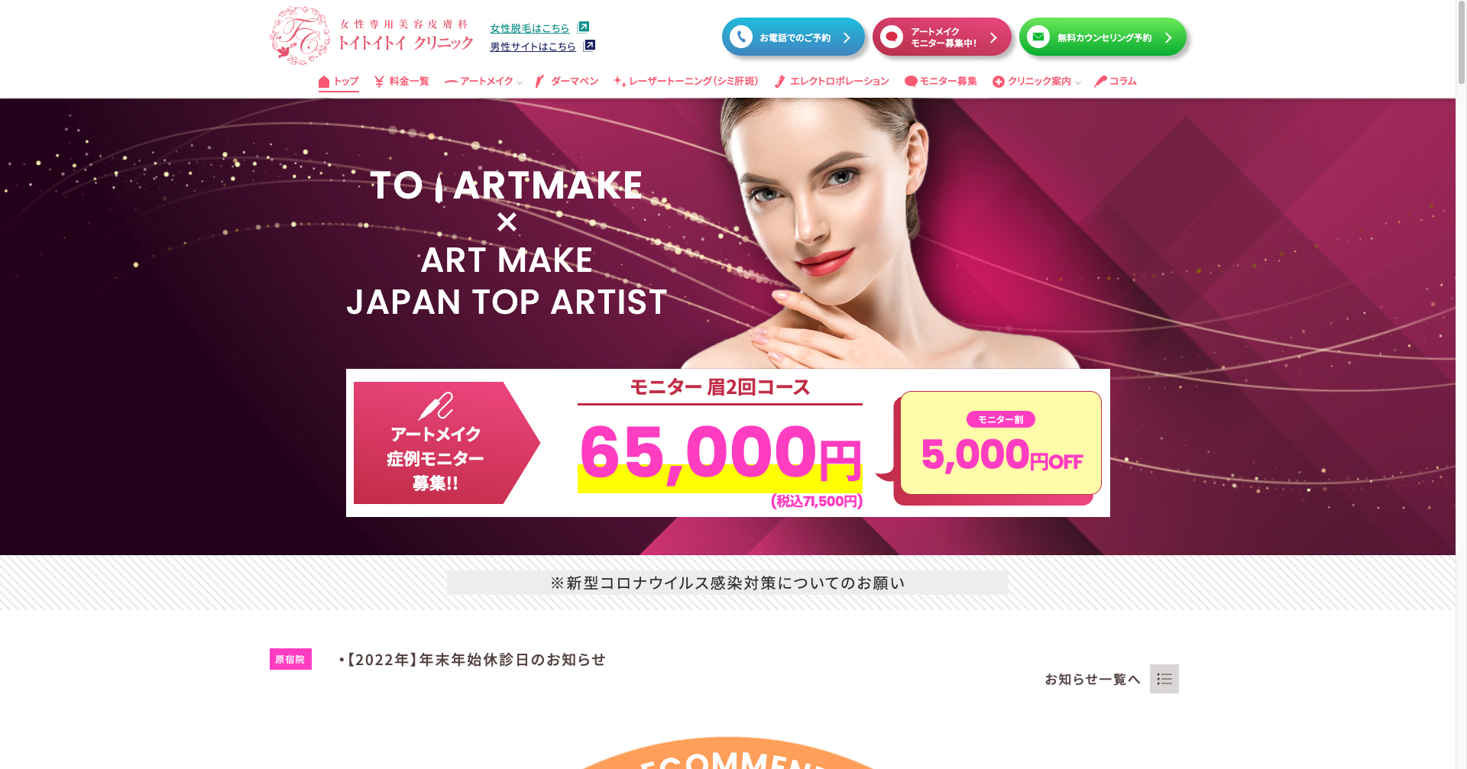Go to モニター募集 page in navigation
This screenshot has width=1467, height=769.
[x=941, y=82]
